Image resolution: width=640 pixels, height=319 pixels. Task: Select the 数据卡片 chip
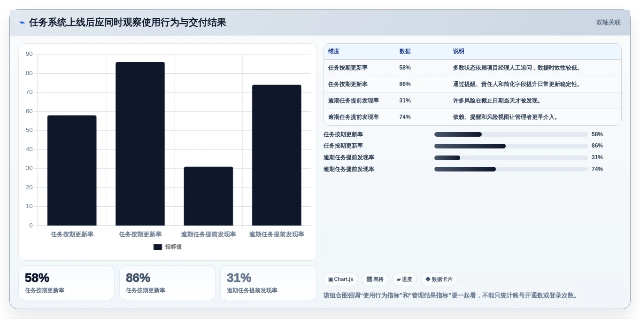(439, 280)
